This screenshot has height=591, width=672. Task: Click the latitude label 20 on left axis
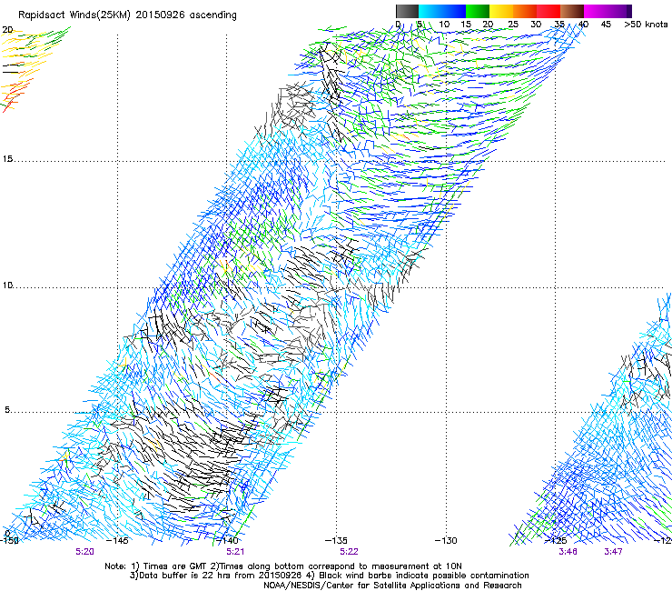coord(7,30)
